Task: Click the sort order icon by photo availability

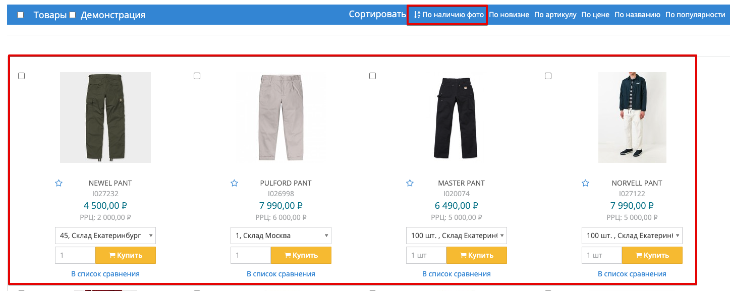Action: [x=417, y=15]
